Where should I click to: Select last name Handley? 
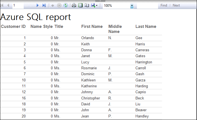coord(142,116)
